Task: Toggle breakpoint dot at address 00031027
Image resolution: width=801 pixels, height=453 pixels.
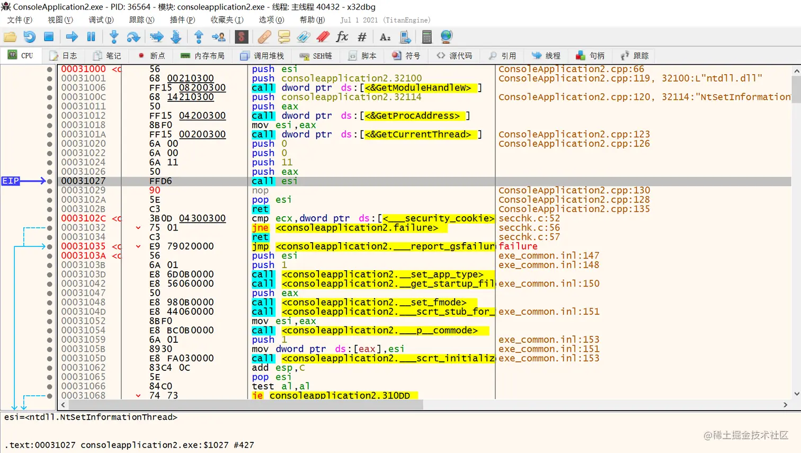Action: [x=50, y=181]
